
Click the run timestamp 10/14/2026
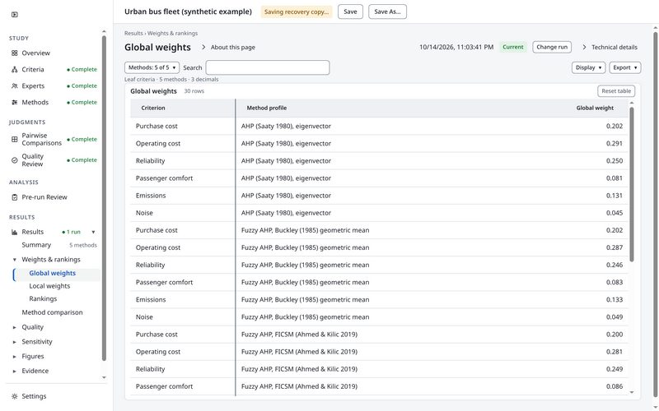[x=456, y=47]
